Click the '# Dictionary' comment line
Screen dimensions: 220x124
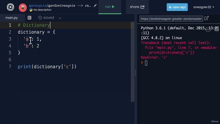pyautogui.click(x=34, y=25)
